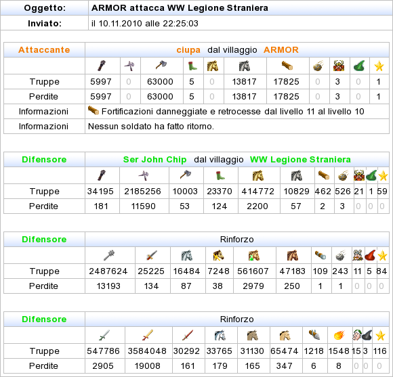Screen dimensions: 393x377
Task: Click the attacker's green boot scout icon
Action: point(192,66)
